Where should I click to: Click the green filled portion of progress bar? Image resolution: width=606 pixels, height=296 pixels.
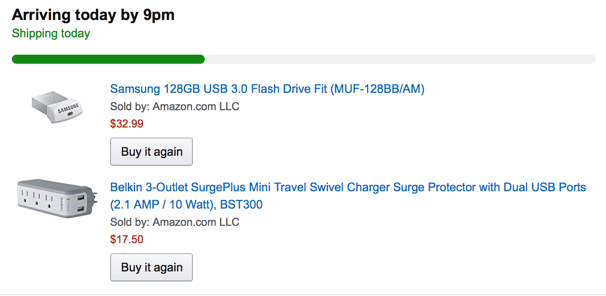pyautogui.click(x=108, y=59)
